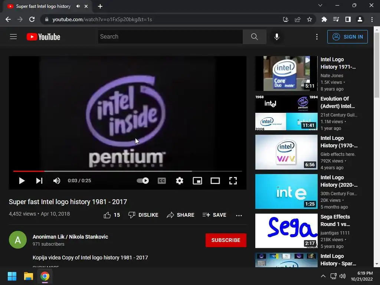Open the clock and date panel
The image size is (380, 285).
[362, 276]
